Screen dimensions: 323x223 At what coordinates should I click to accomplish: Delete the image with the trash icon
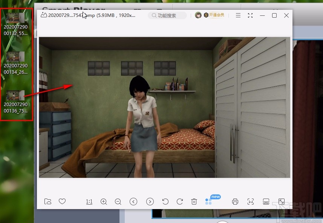[194, 202]
